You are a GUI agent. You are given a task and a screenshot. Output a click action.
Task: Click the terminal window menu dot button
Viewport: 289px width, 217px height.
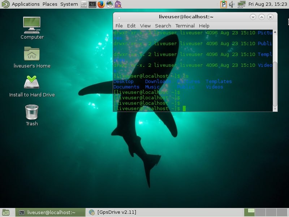(119, 18)
